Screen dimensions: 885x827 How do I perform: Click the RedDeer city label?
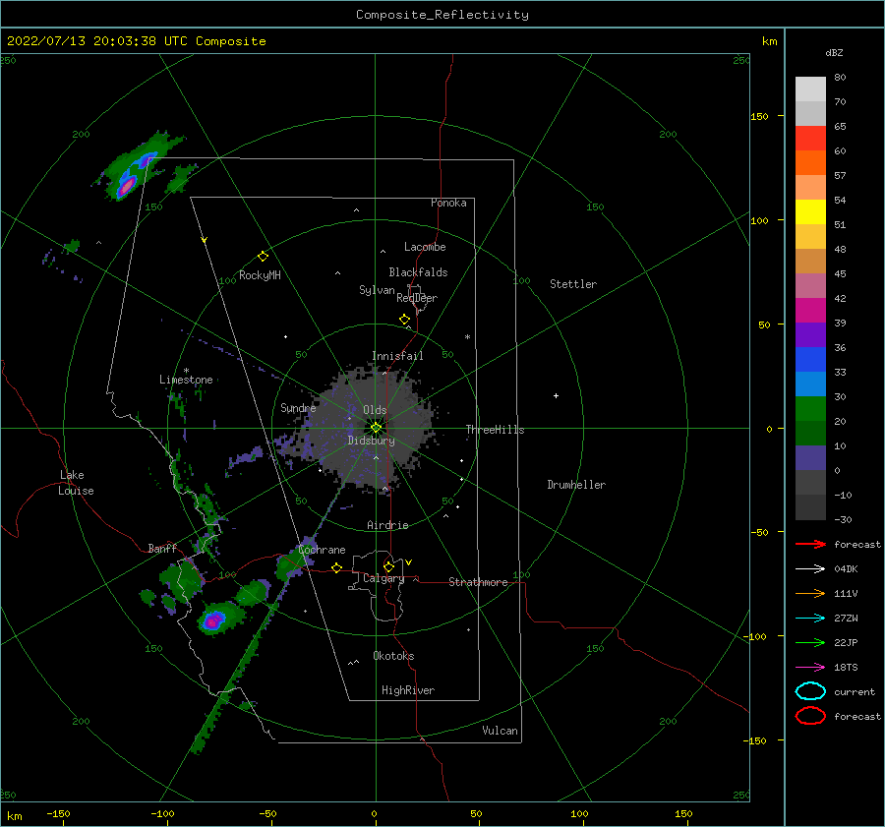(417, 298)
